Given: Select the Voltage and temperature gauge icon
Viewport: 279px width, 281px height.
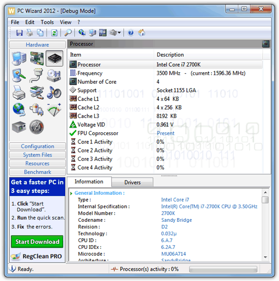Looking at the screenshot, I should click(54, 110).
